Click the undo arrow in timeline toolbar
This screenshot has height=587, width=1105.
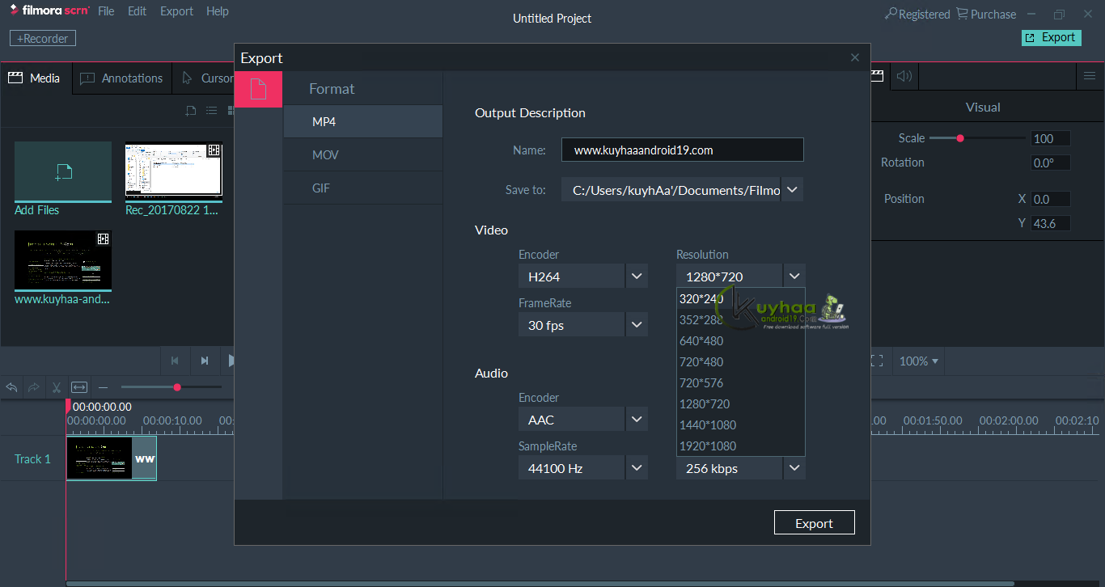coord(12,387)
